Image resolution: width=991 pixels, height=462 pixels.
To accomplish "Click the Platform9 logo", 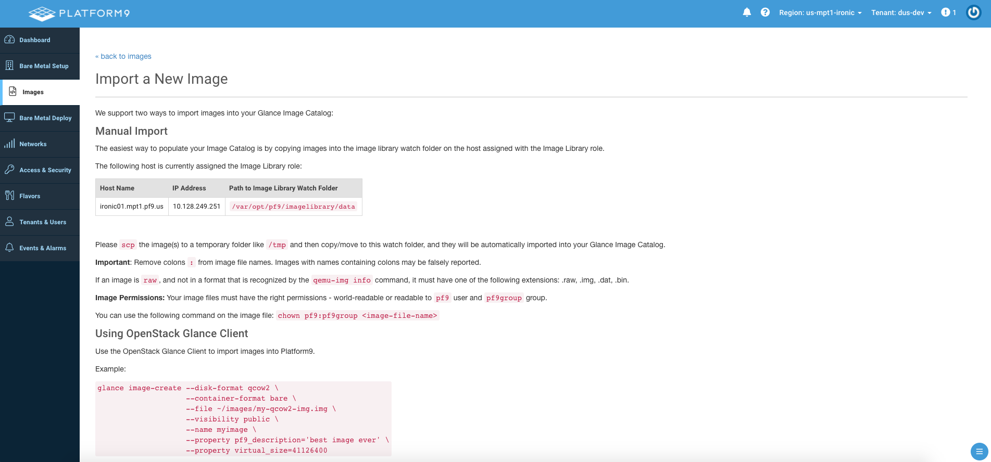I will click(x=79, y=13).
